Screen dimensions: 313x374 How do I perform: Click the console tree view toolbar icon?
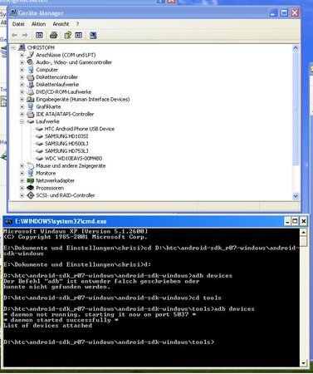(39, 35)
